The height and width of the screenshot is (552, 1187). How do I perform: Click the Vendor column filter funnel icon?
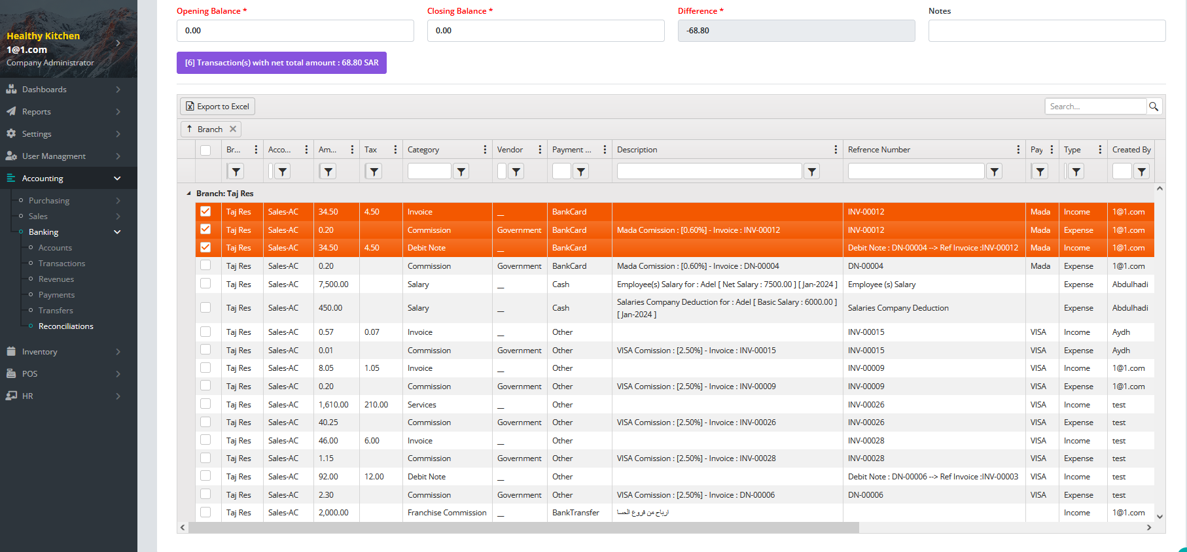point(516,171)
